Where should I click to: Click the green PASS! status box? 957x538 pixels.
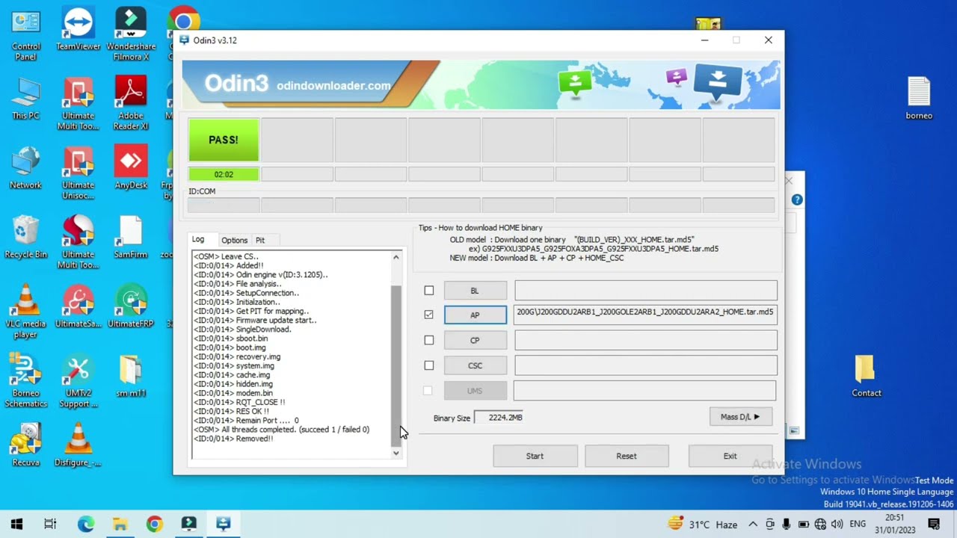click(x=224, y=140)
